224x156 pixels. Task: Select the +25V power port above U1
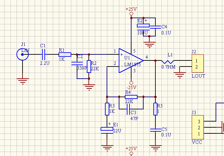pyautogui.click(x=131, y=14)
